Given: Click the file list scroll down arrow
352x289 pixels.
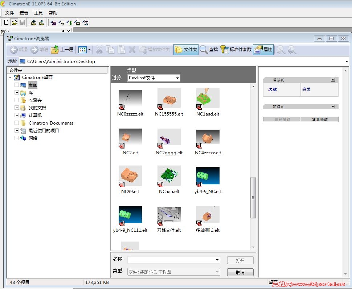Looking at the screenshot, I should (253, 247).
